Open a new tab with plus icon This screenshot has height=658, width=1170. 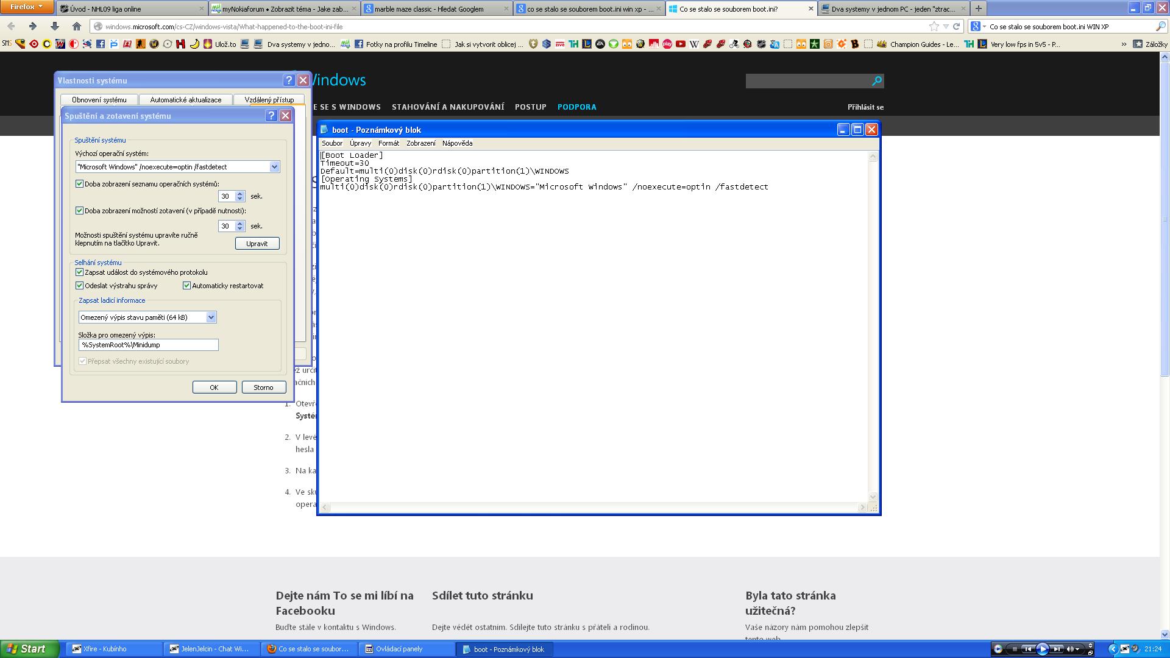[978, 9]
